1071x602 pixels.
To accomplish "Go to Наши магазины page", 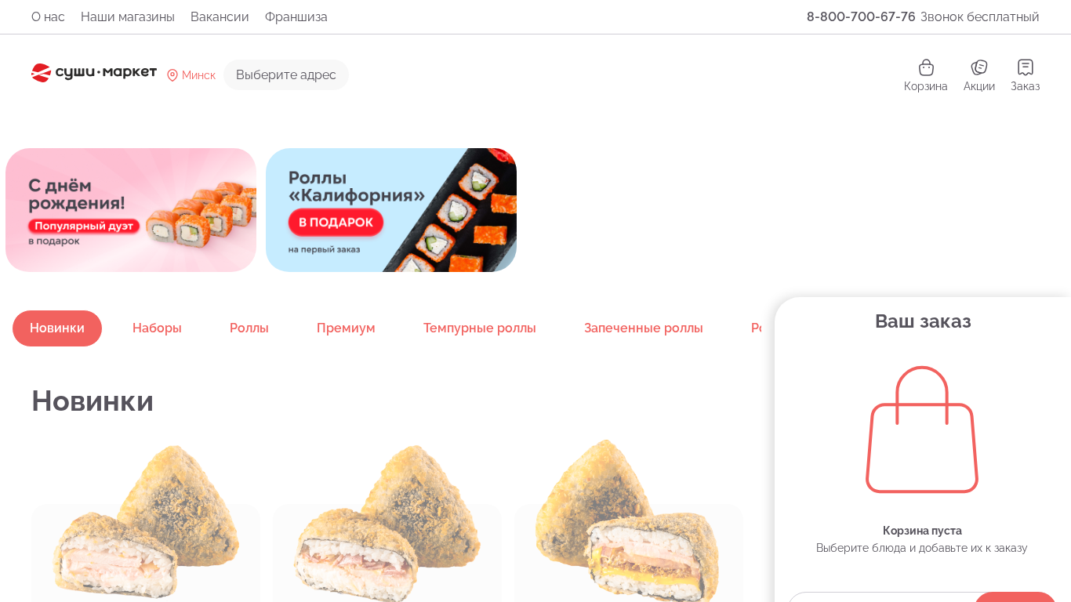I will [x=128, y=17].
